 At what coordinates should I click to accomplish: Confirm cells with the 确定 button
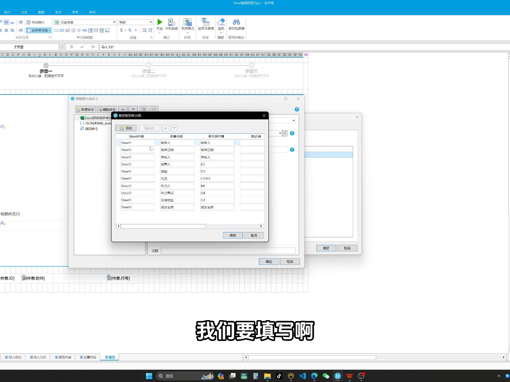pos(232,235)
